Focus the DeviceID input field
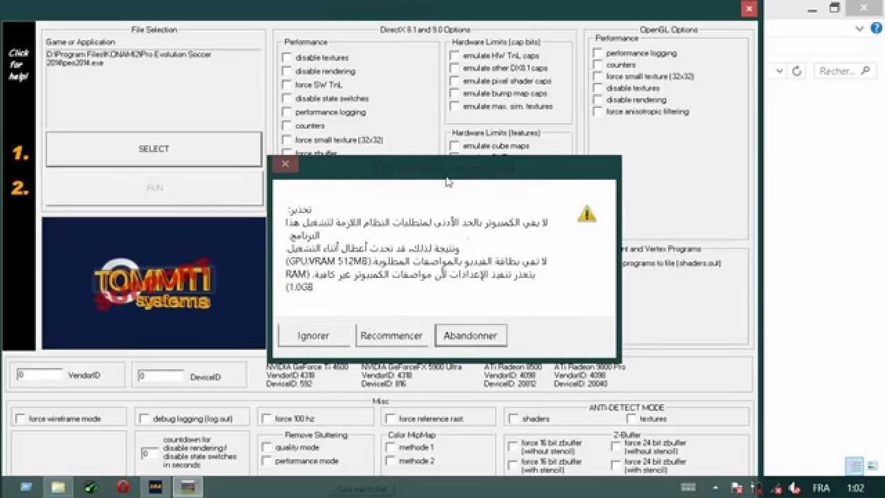Screen dimensions: 885x498 tap(161, 376)
